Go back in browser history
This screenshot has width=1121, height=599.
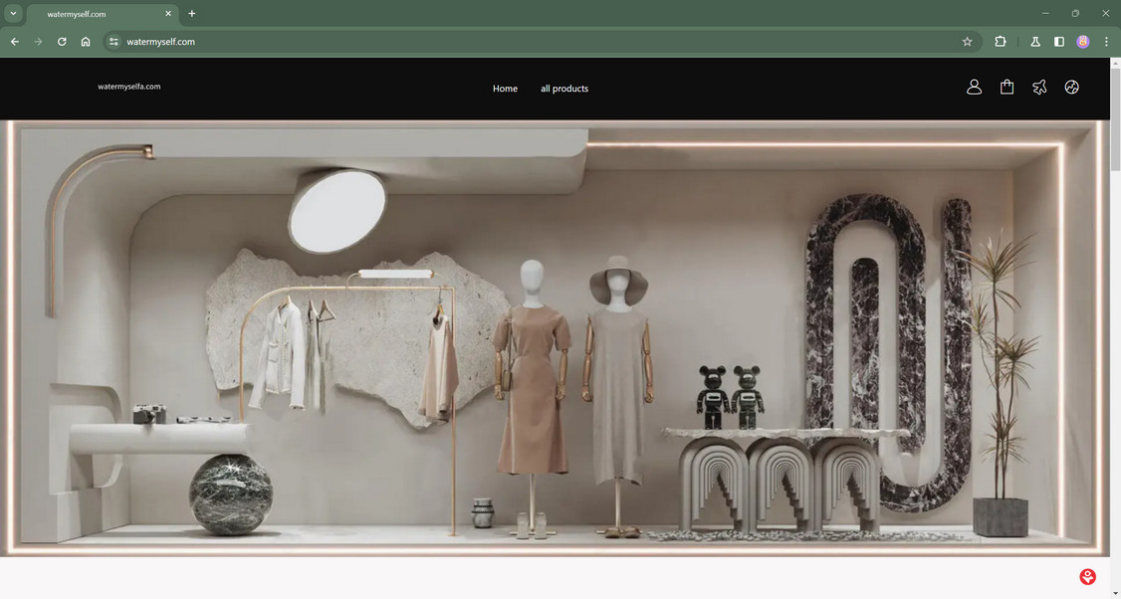tap(14, 42)
